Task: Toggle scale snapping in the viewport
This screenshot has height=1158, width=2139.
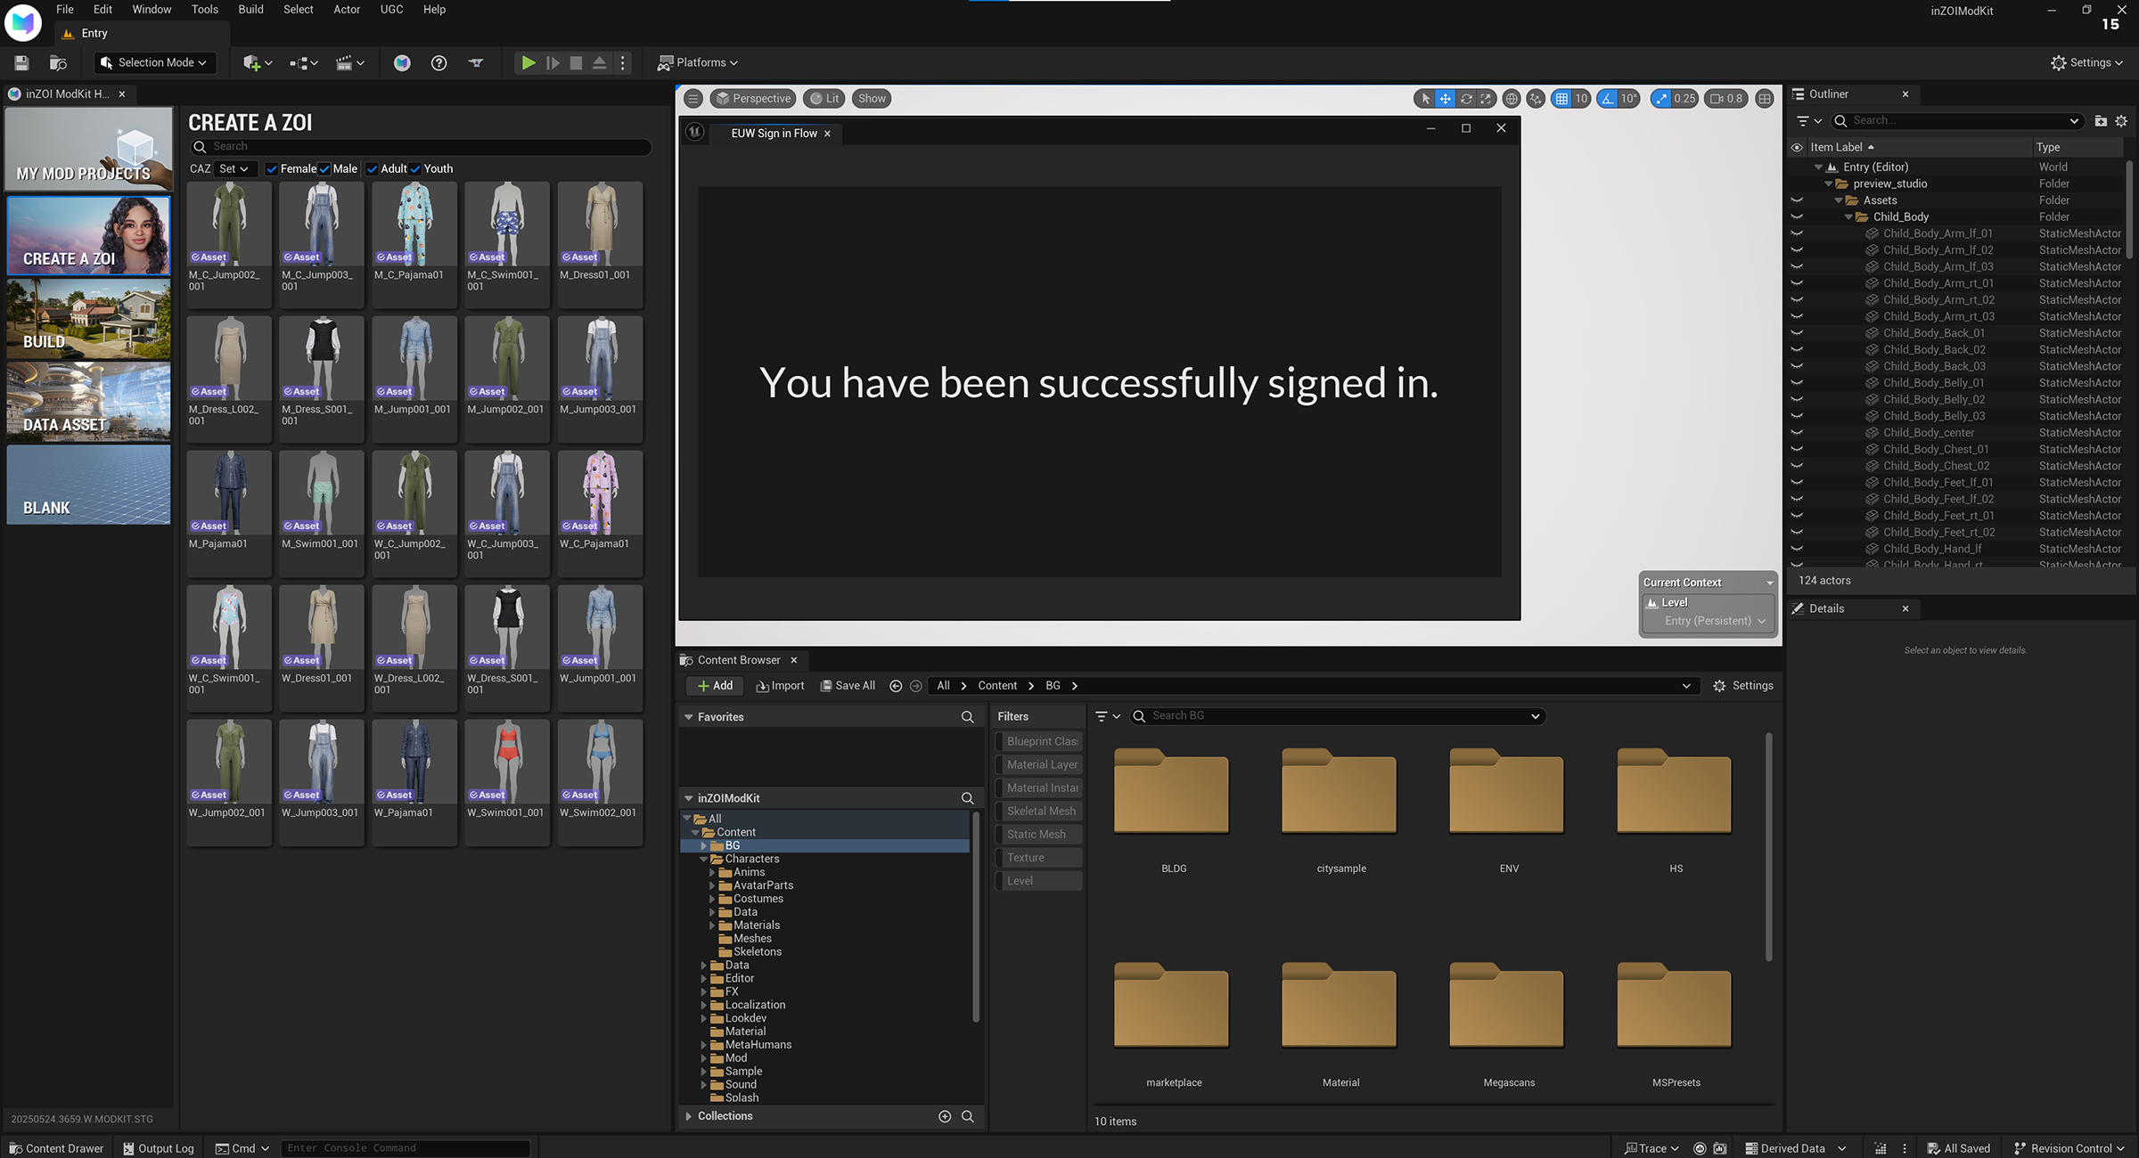Action: point(1660,98)
